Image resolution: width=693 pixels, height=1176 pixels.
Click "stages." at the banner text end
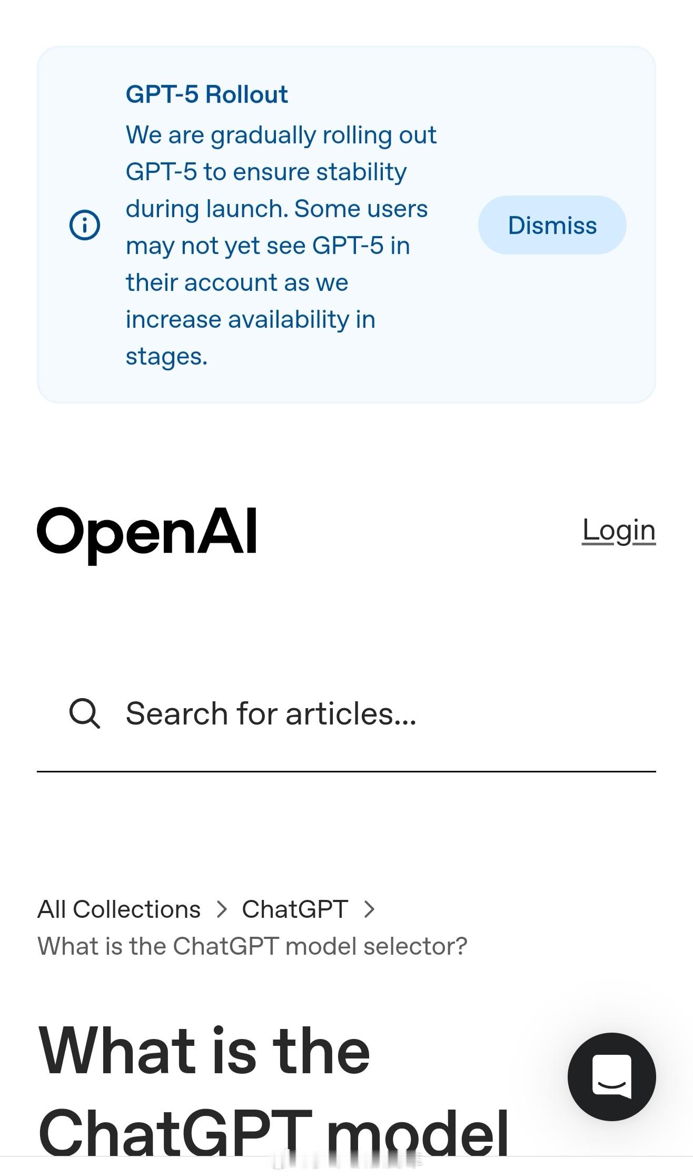click(x=166, y=357)
